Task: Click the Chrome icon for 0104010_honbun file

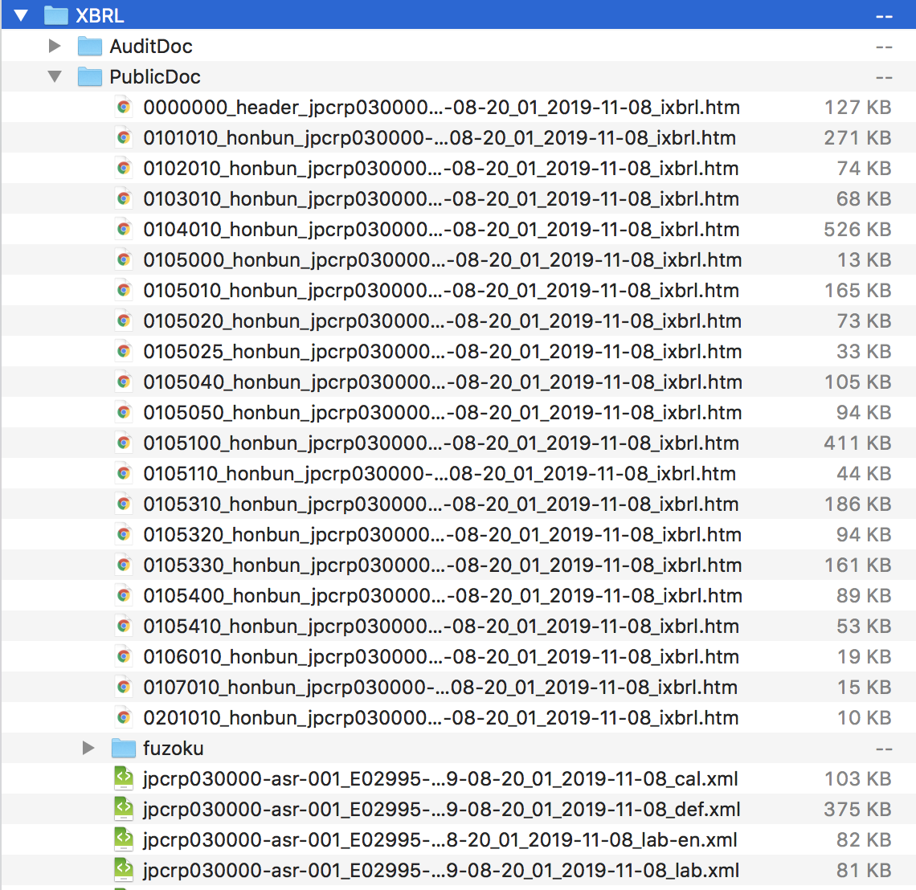Action: pyautogui.click(x=125, y=229)
